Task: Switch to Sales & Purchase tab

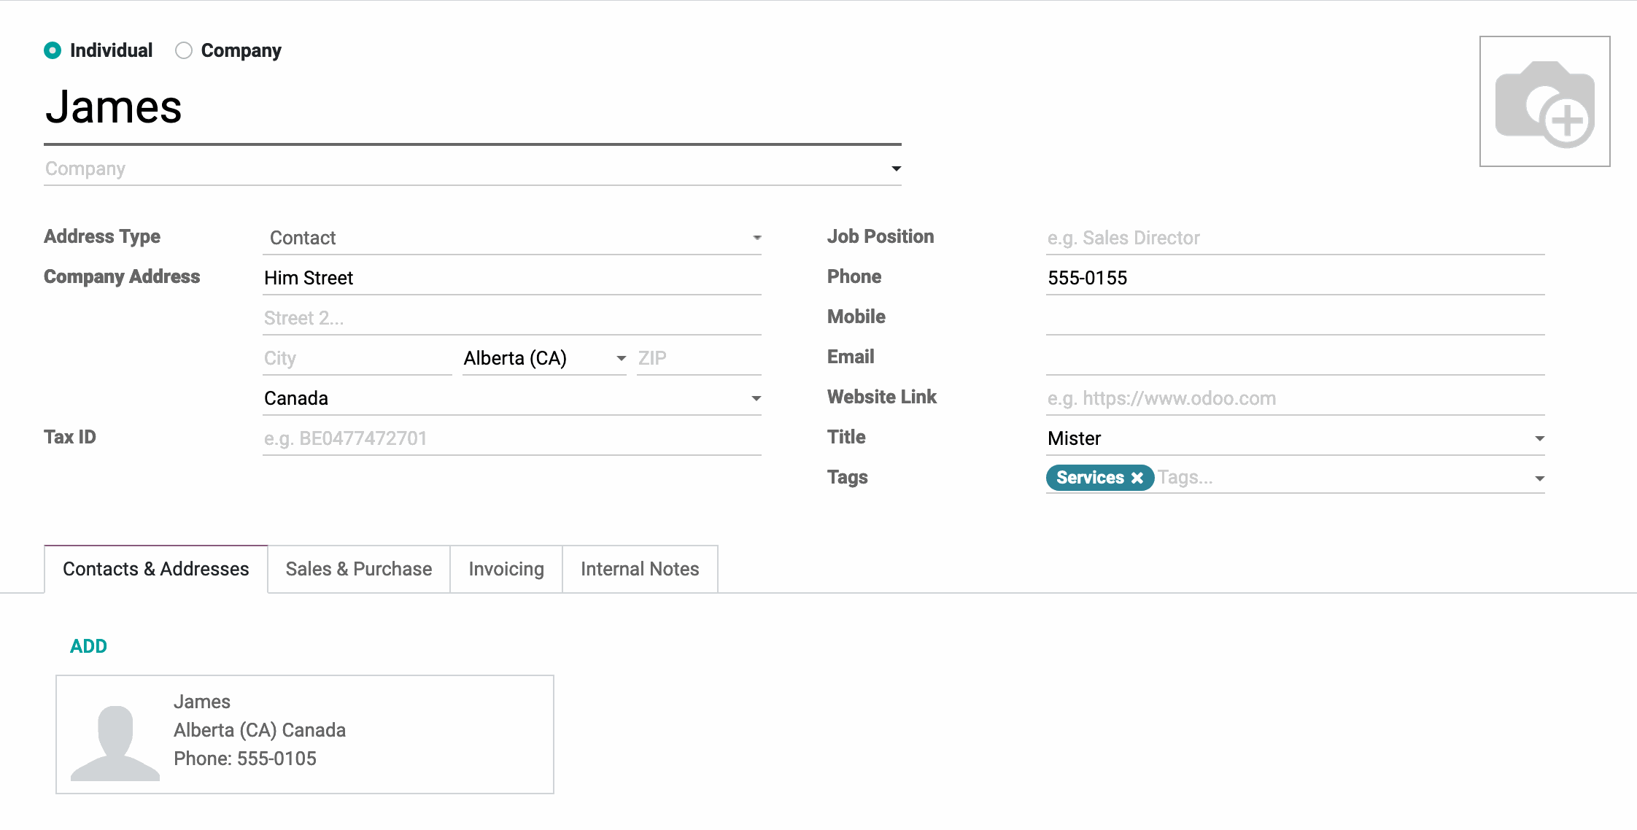Action: point(358,569)
